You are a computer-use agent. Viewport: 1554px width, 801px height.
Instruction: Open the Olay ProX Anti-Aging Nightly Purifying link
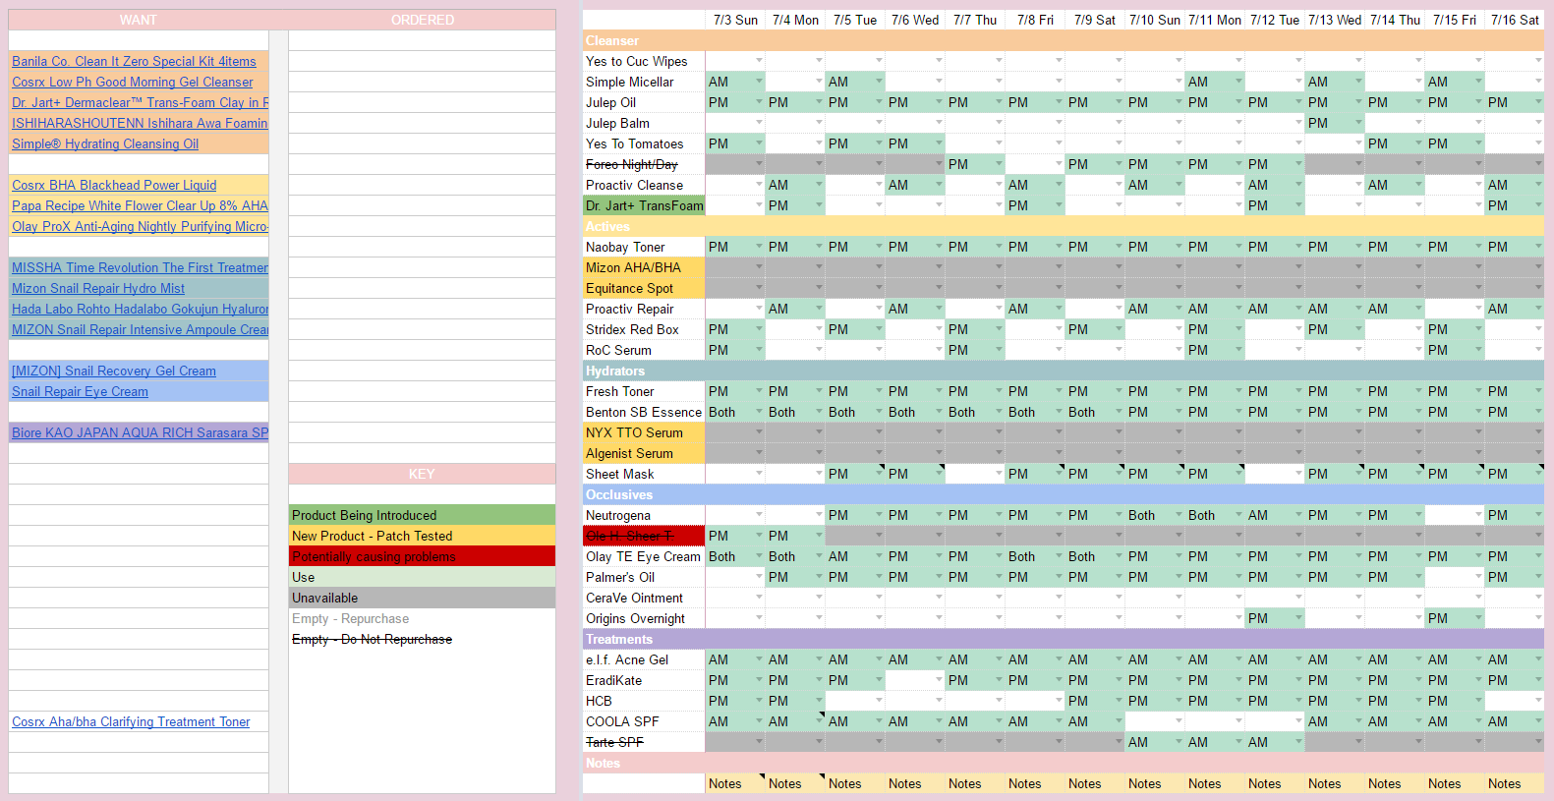click(x=140, y=226)
